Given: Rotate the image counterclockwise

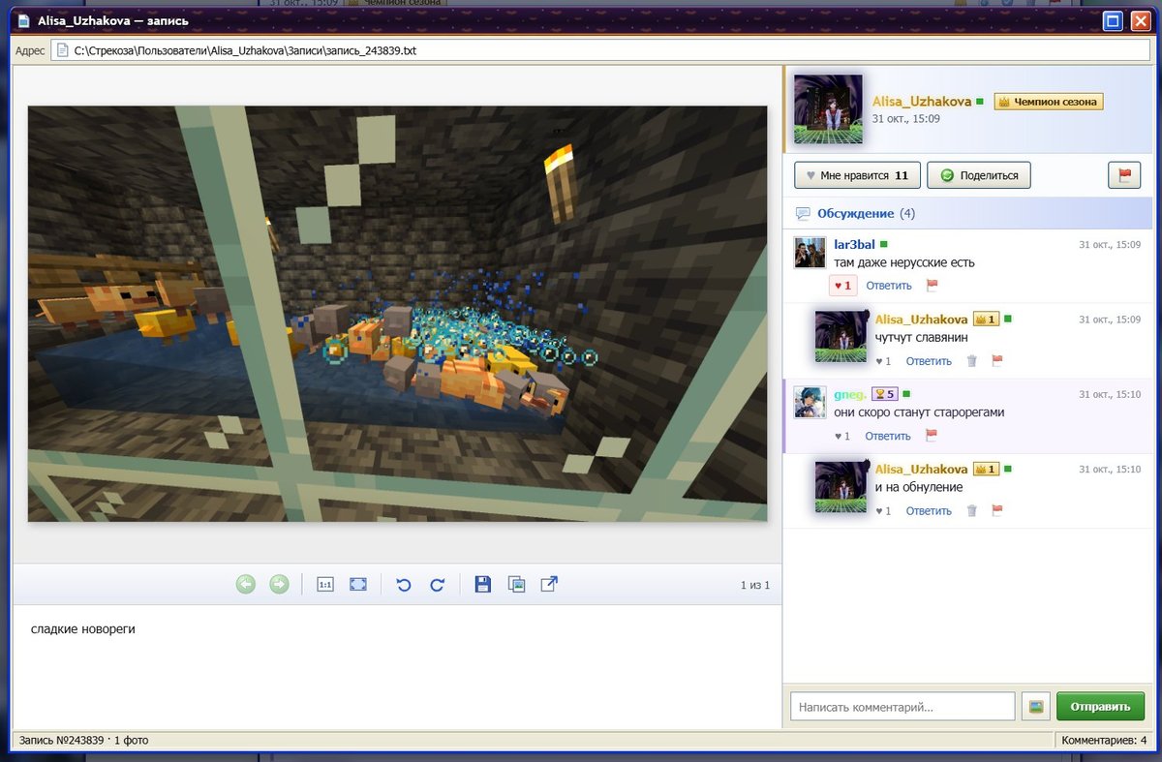Looking at the screenshot, I should 405,585.
